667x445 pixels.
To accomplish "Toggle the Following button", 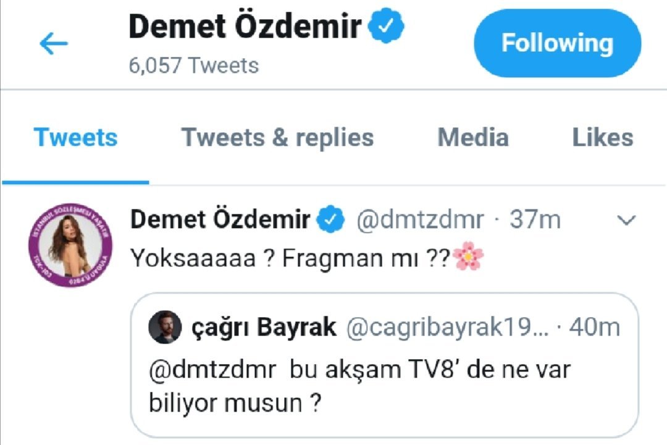I will [x=557, y=43].
